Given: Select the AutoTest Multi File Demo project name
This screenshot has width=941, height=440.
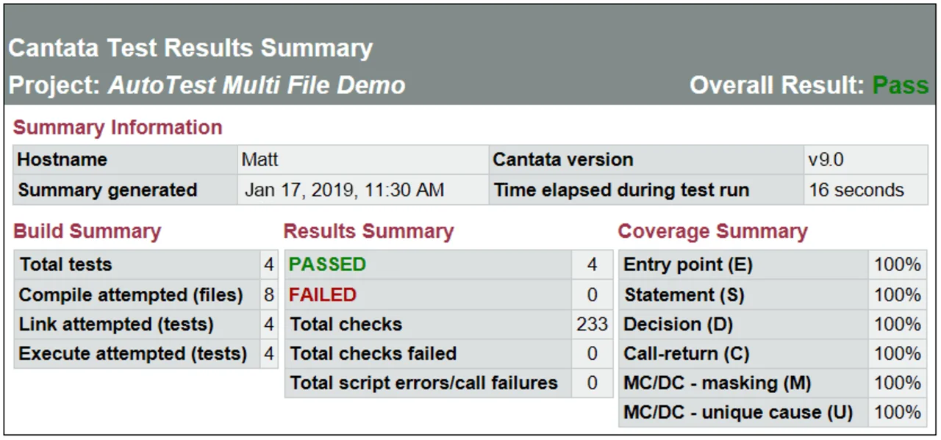Looking at the screenshot, I should tap(257, 85).
